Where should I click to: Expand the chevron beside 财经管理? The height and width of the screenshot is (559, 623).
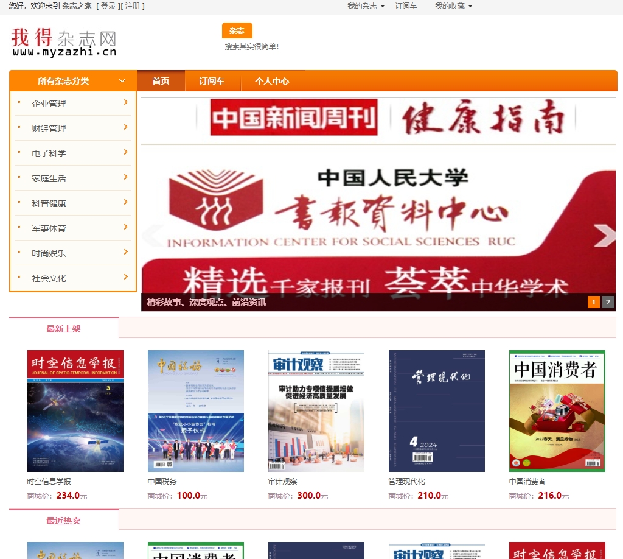[x=125, y=128]
